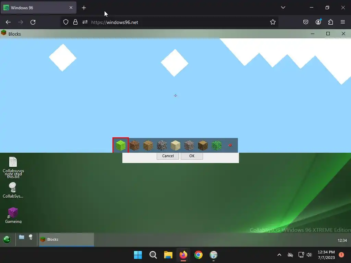Reload the current page
The width and height of the screenshot is (351, 263).
click(33, 22)
